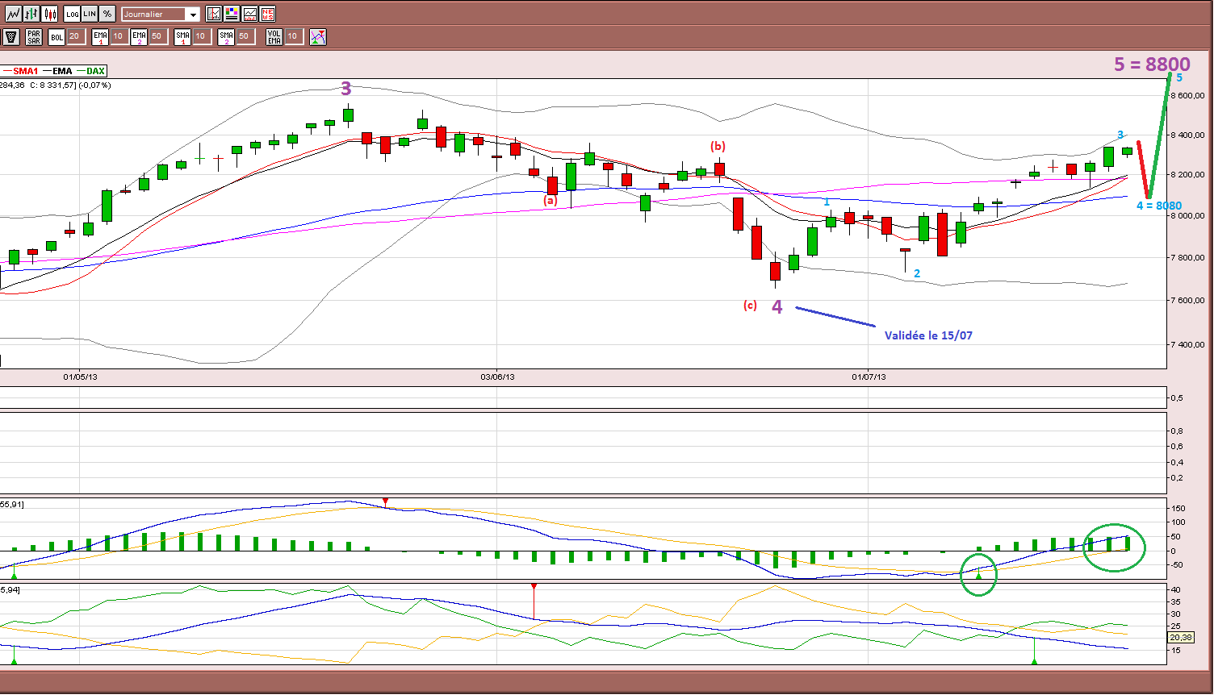Click the basket icon in the indicator toolbar
The image size is (1214, 695).
click(11, 36)
